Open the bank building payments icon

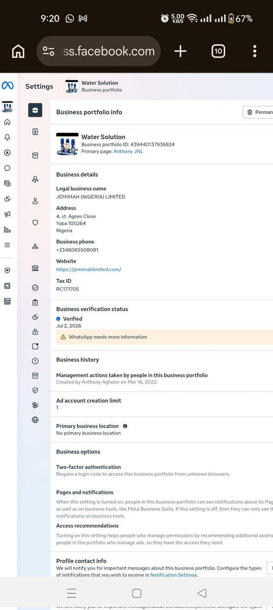tap(35, 268)
